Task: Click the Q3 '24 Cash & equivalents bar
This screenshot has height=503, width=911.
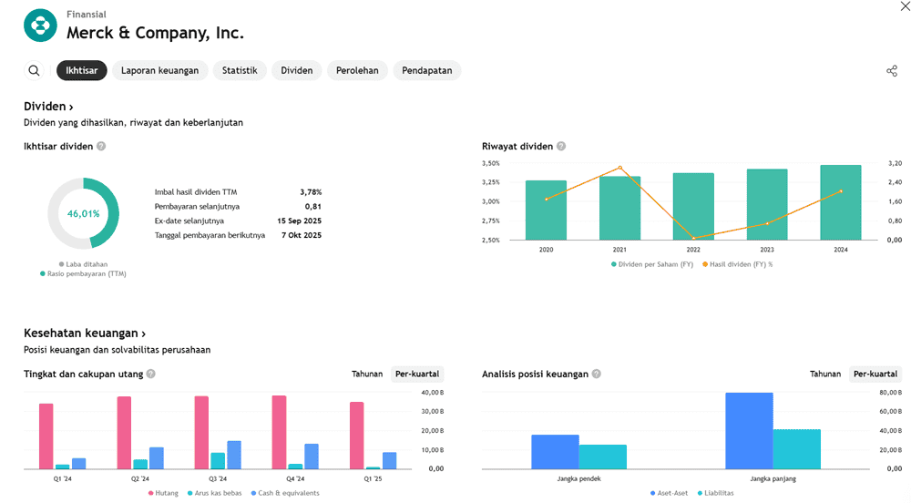Action: pos(234,455)
